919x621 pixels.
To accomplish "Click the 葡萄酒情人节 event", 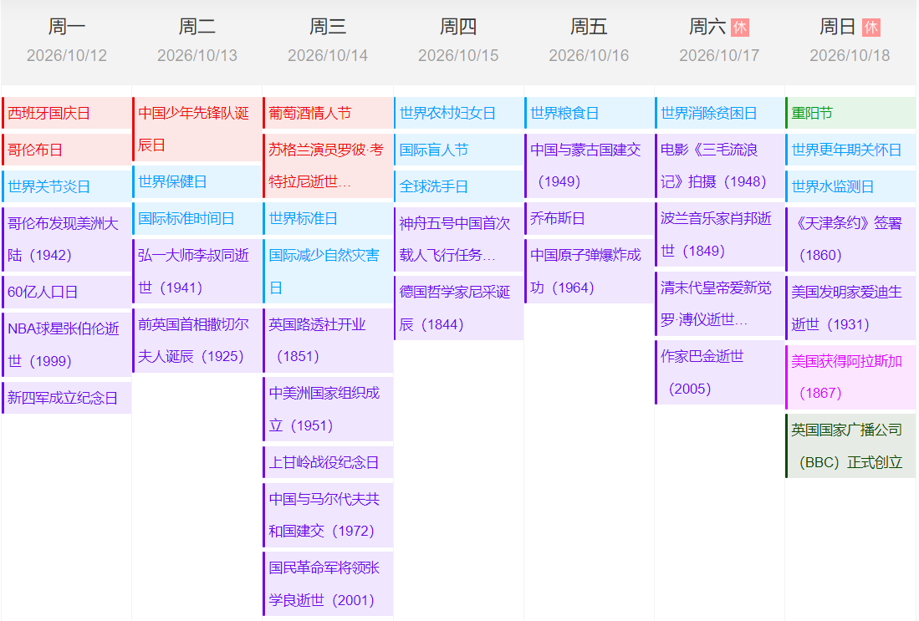I will click(328, 113).
